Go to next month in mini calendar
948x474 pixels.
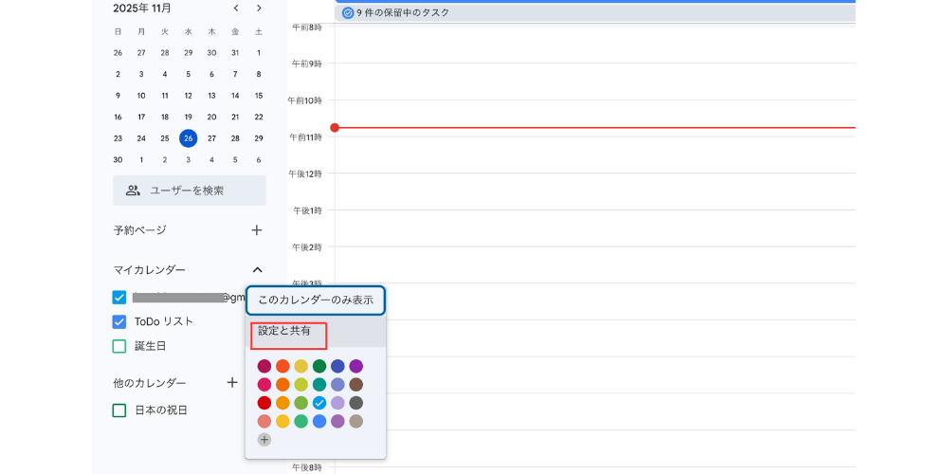(x=259, y=9)
